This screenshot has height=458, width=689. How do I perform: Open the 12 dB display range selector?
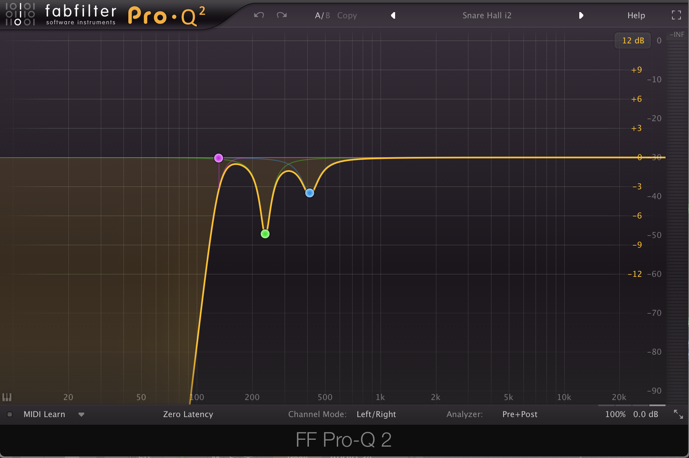tap(633, 41)
